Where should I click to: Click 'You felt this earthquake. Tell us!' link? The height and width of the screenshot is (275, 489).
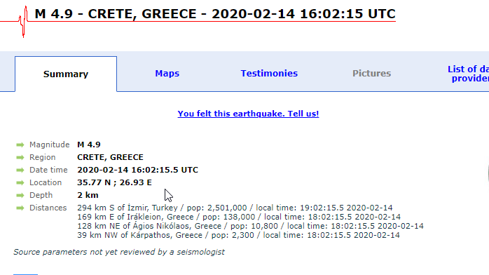click(248, 114)
